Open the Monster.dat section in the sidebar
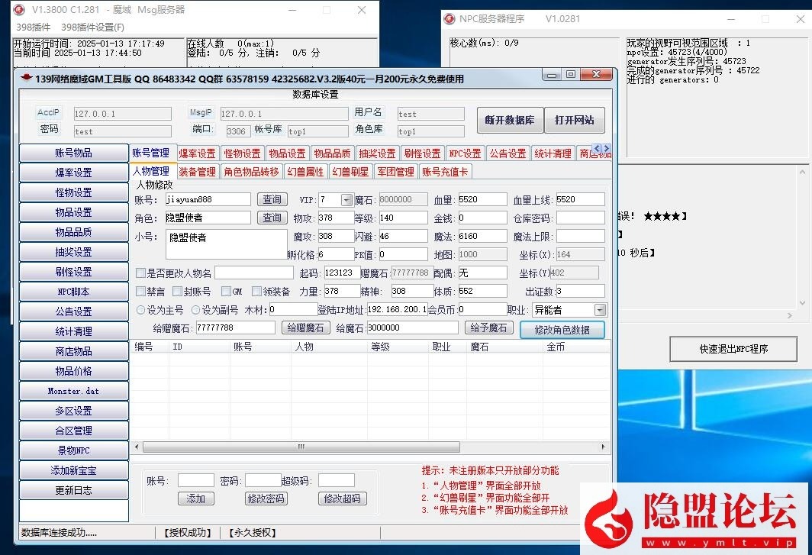 click(73, 391)
